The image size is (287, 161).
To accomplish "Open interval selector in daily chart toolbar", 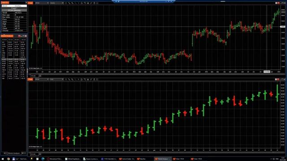I will pos(57,80).
